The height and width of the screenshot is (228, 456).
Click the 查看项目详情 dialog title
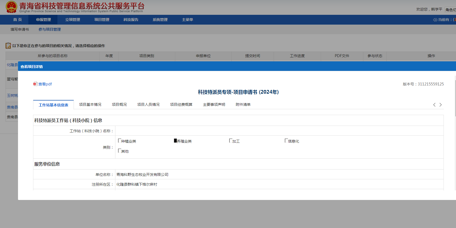tap(32, 67)
